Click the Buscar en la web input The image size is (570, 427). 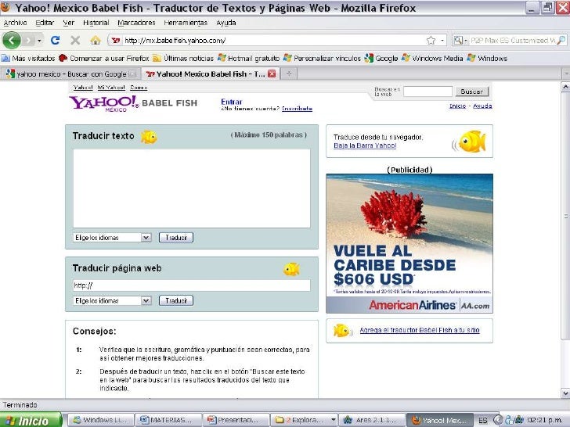[427, 91]
